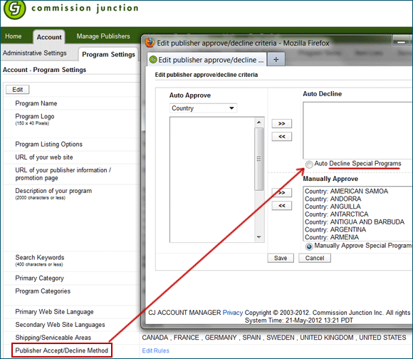Click the Program Logo row label
This screenshot has height=359, width=413.
(x=34, y=116)
